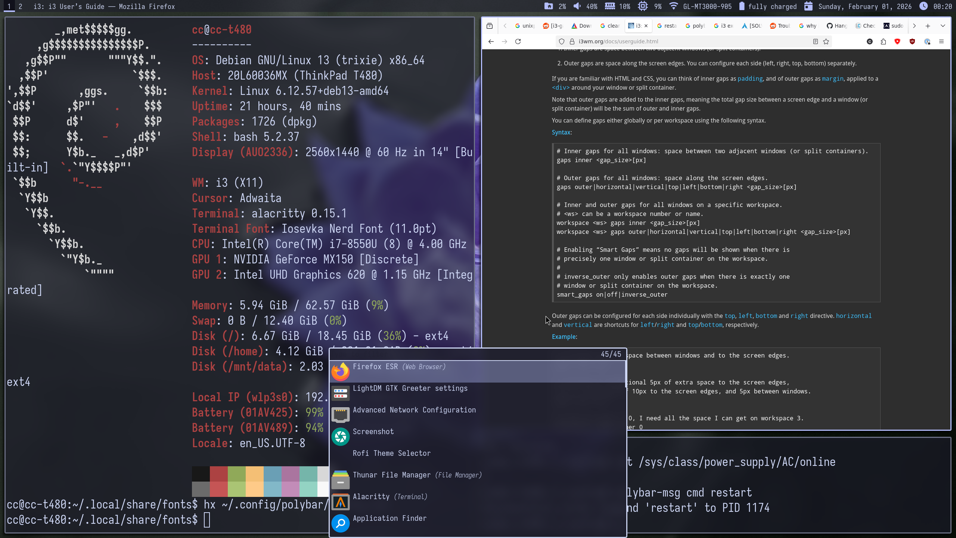This screenshot has height=538, width=956.
Task: Toggle Firefox reader view
Action: tap(816, 41)
